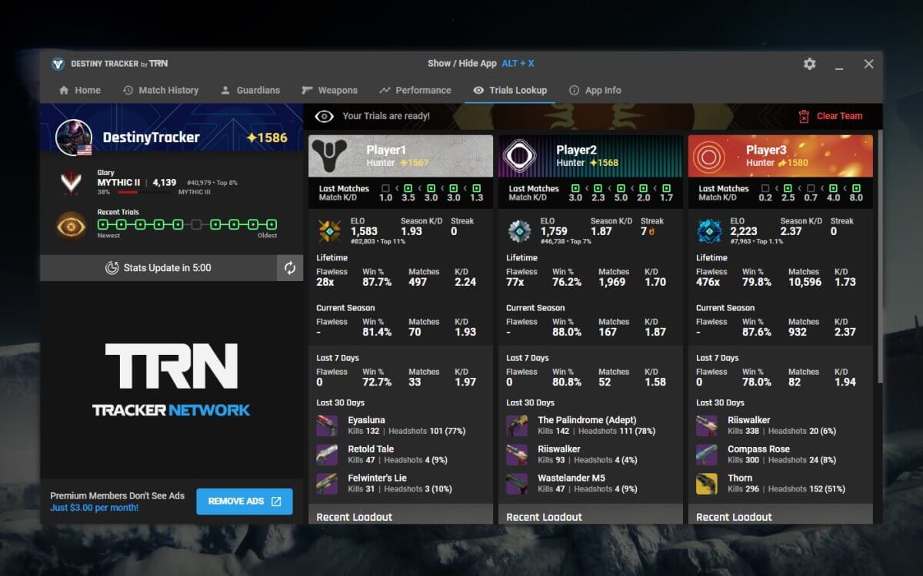The image size is (923, 576).
Task: Click Player3's Riiswalker weapon icon
Action: point(707,425)
